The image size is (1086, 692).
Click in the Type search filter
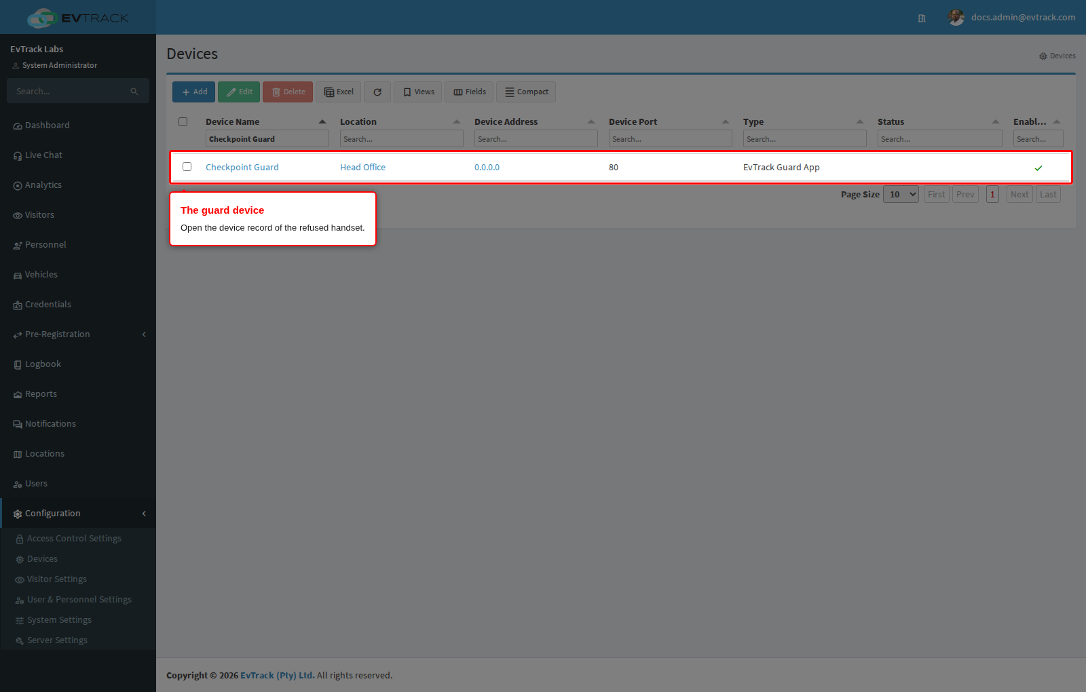(x=805, y=139)
